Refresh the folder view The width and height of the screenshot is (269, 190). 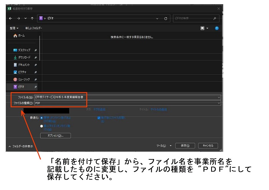coord(166,18)
